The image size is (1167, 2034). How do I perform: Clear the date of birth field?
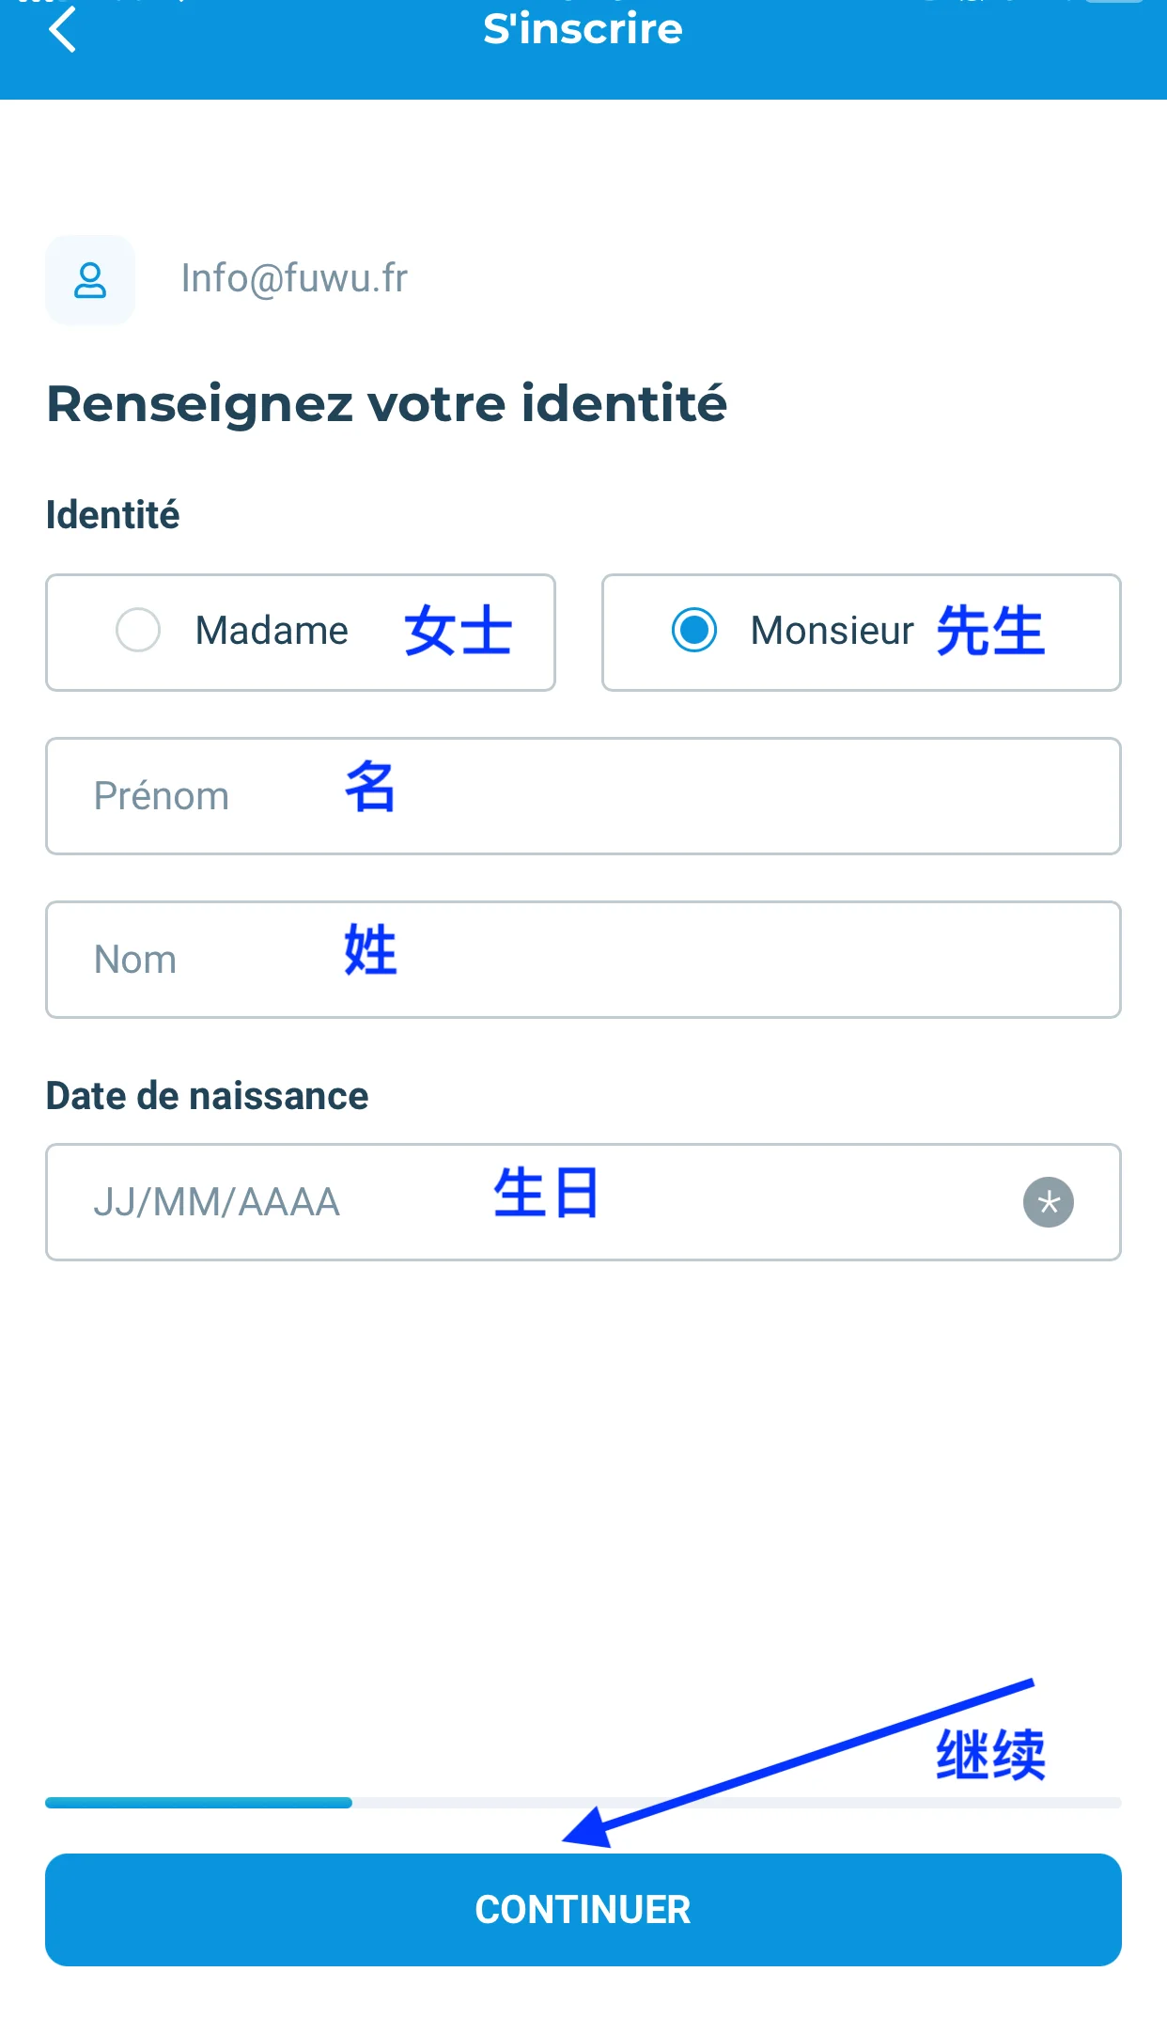[x=1049, y=1202]
